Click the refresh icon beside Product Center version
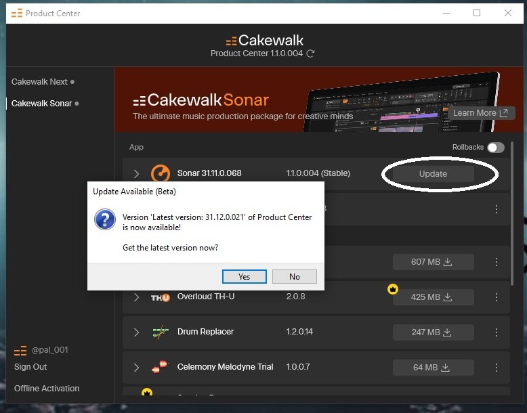Screen dimensions: 527x413 (310, 53)
